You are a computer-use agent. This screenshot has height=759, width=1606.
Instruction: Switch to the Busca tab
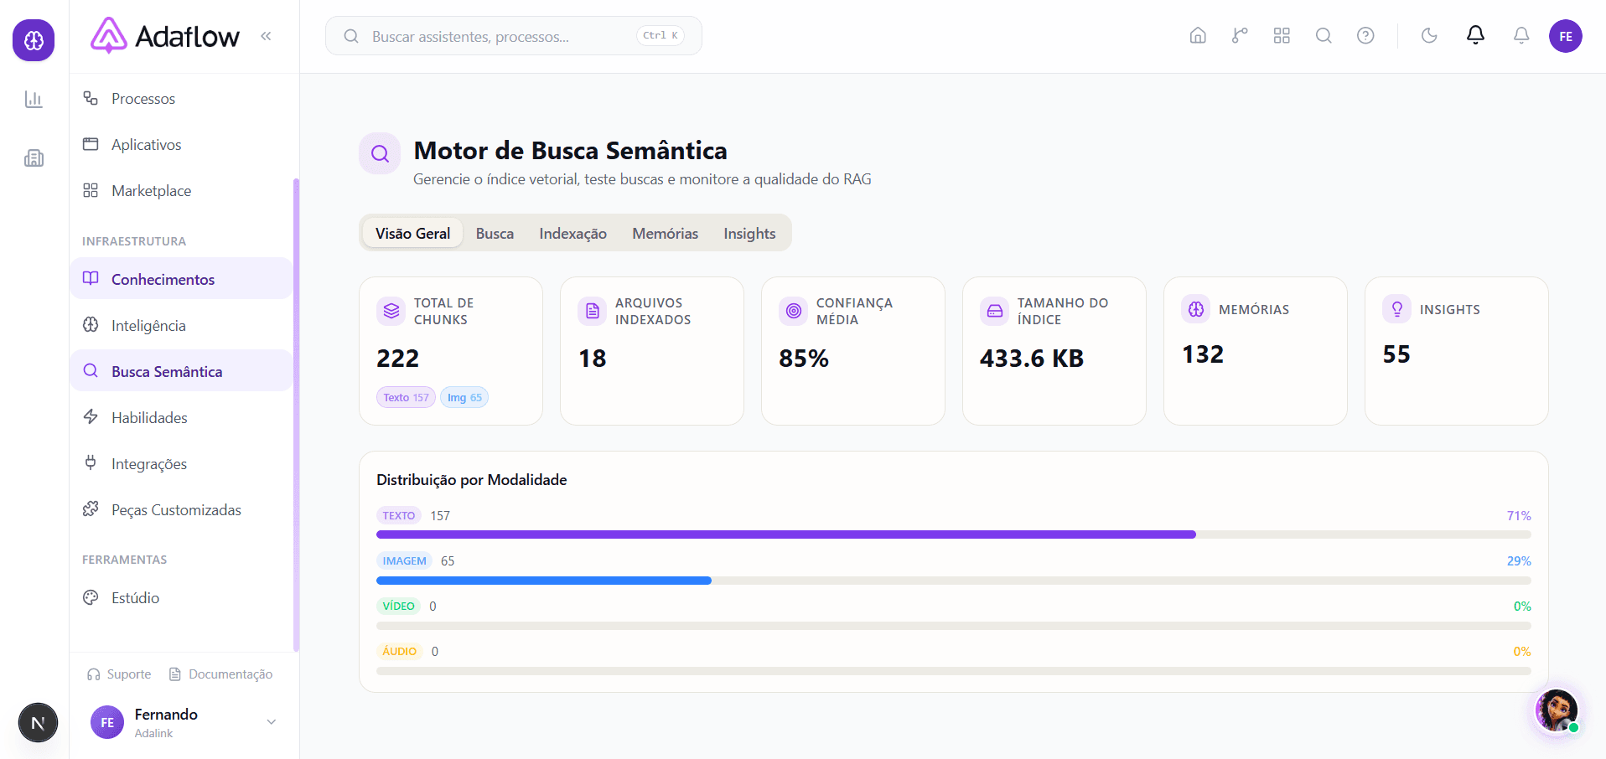click(495, 233)
